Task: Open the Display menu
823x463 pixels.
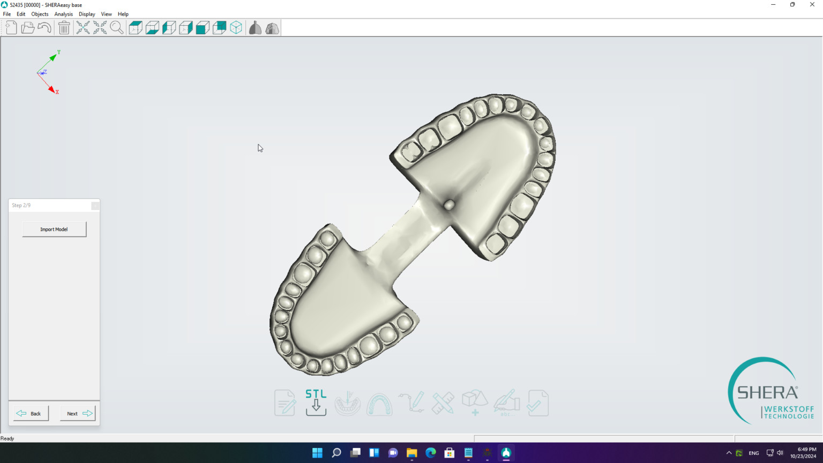Action: point(87,14)
